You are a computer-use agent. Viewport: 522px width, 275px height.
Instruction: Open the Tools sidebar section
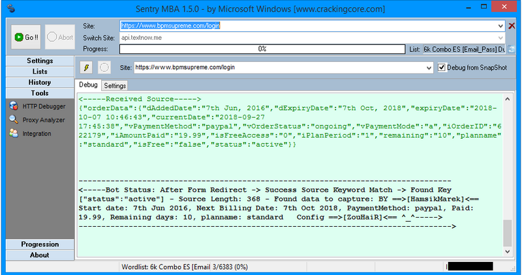click(40, 93)
